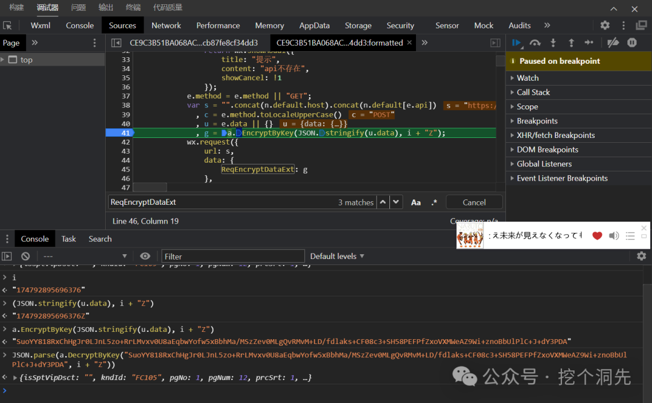Click the undock DevTools window icon

coord(641,25)
